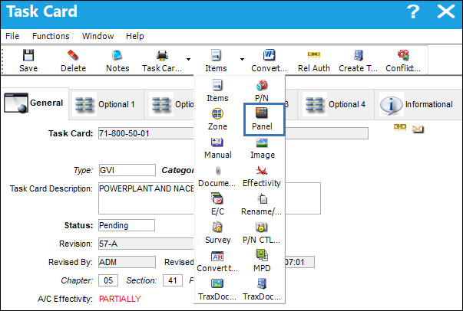
Task: Expand the Task Card print dropdown arrow
Action: tap(188, 59)
